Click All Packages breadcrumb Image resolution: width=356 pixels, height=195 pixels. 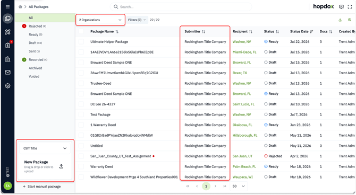click(x=39, y=7)
